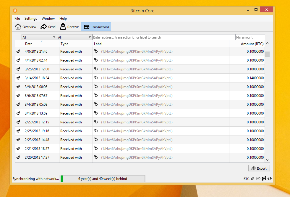The width and height of the screenshot is (290, 197).
Task: Select address label in 2/20/2013 row
Action: [x=137, y=158]
